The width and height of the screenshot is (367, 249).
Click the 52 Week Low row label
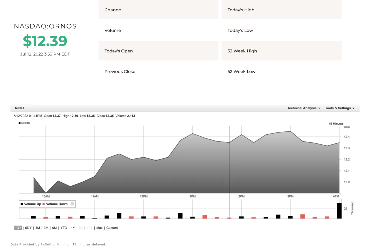tap(242, 71)
